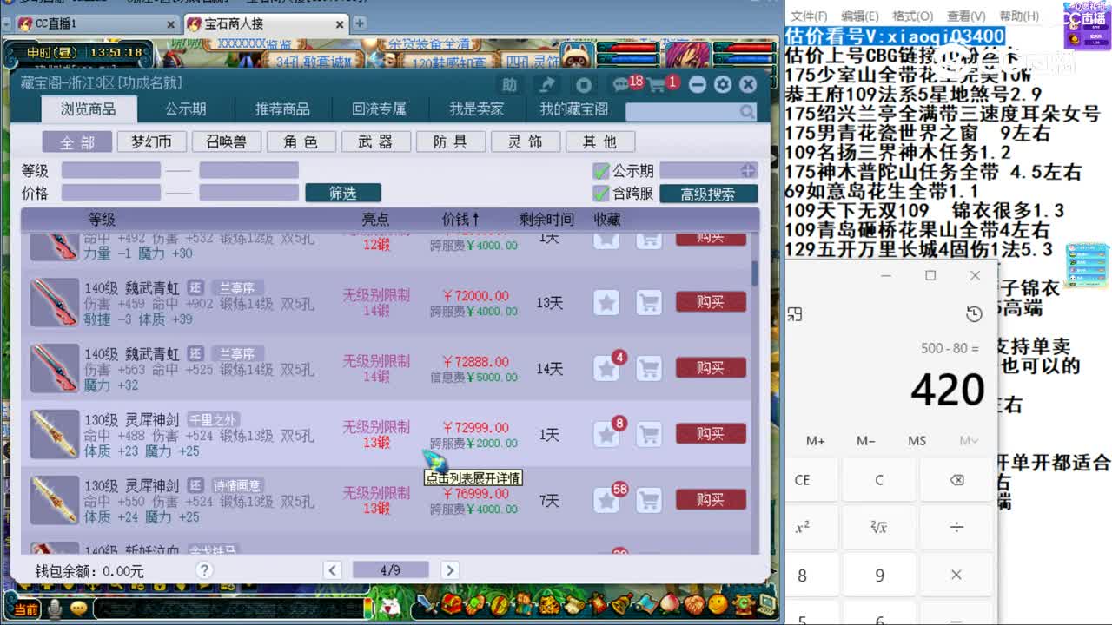Open 藏宝阁 settings gear icon
This screenshot has width=1112, height=625.
[x=723, y=84]
